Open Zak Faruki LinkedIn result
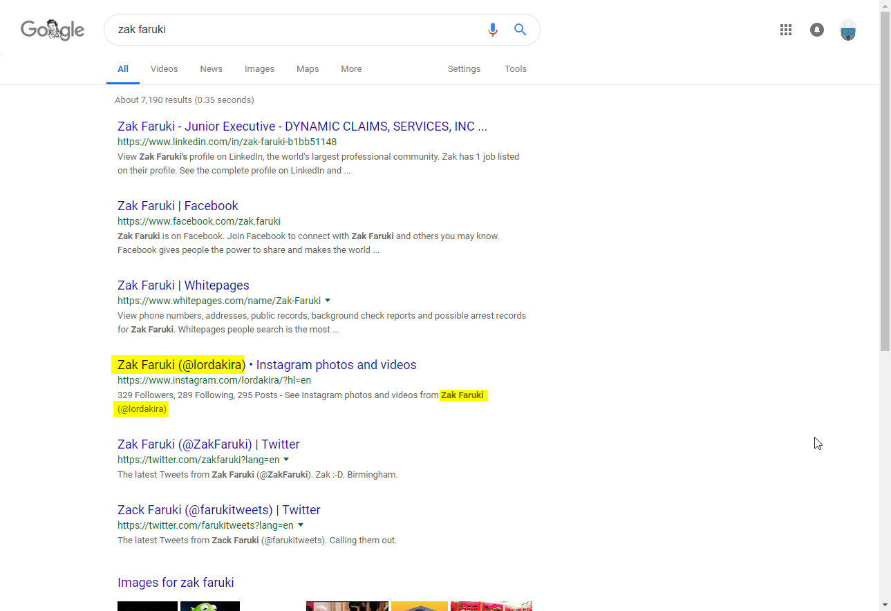Viewport: 891px width, 611px height. click(x=302, y=126)
